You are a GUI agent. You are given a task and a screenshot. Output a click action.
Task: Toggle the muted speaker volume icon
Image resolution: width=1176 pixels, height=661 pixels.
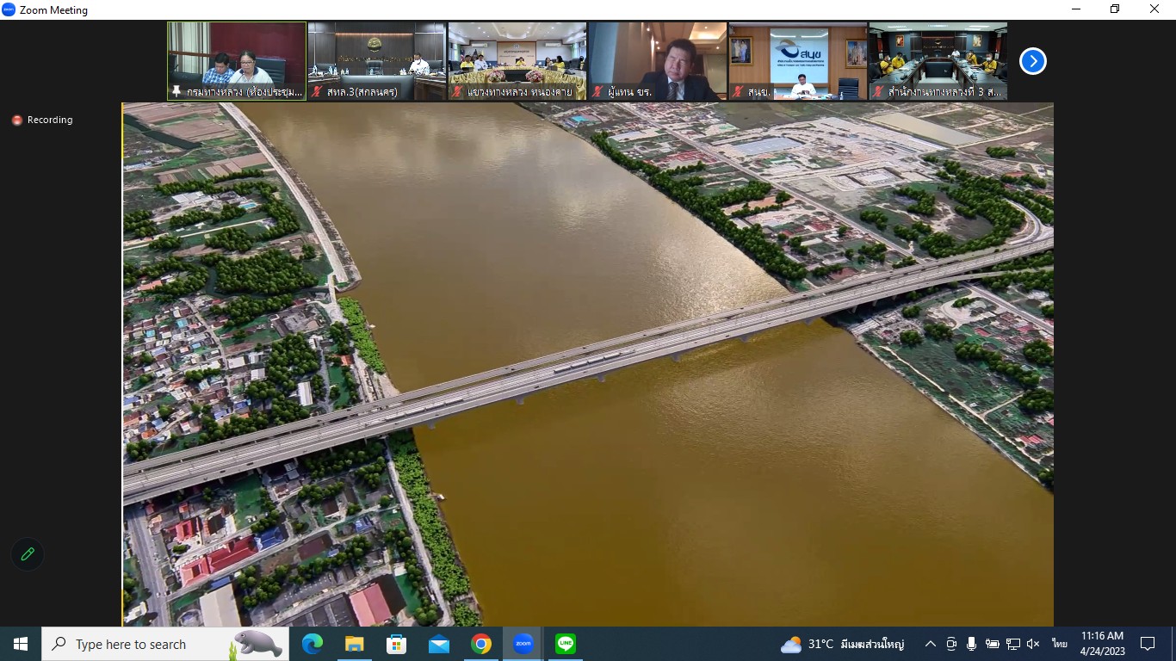pos(1034,644)
